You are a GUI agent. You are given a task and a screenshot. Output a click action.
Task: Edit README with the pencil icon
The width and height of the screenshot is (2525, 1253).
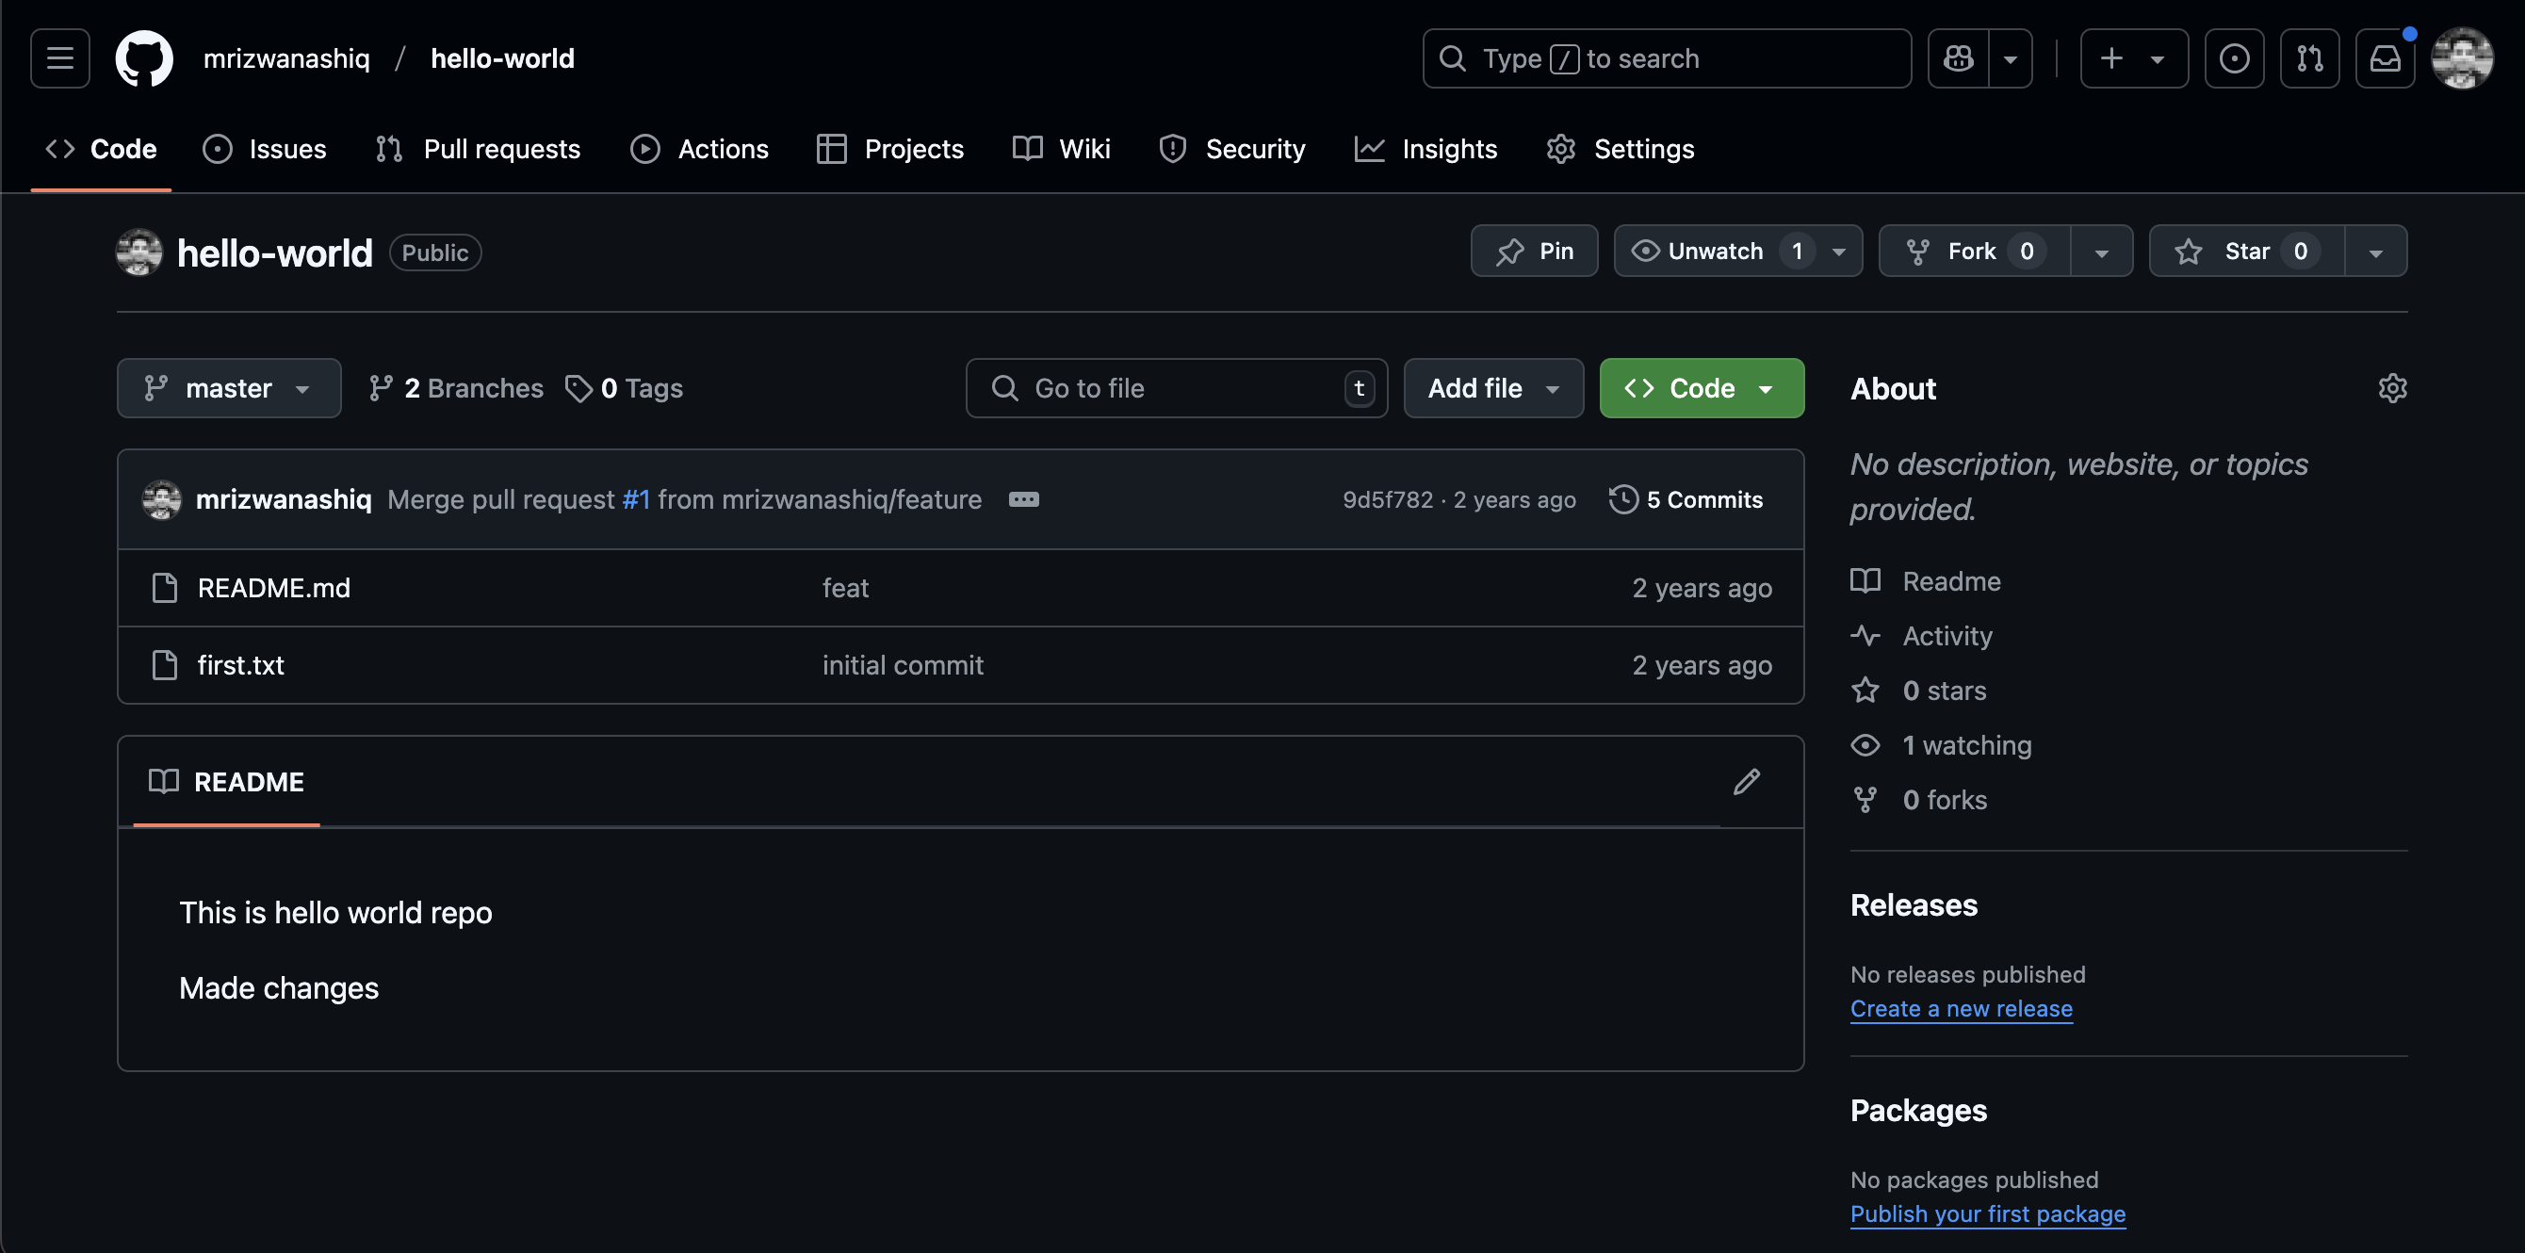pyautogui.click(x=1746, y=781)
